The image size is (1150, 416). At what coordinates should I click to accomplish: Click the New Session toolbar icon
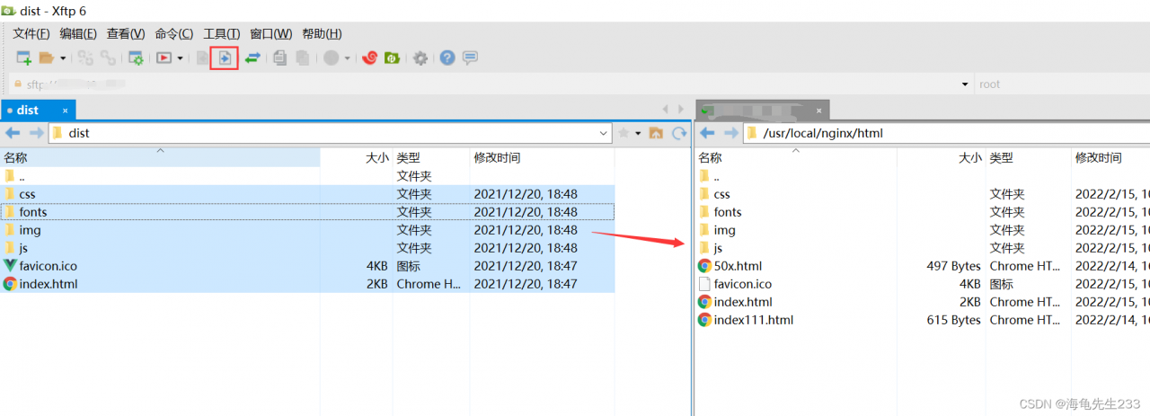tap(23, 58)
